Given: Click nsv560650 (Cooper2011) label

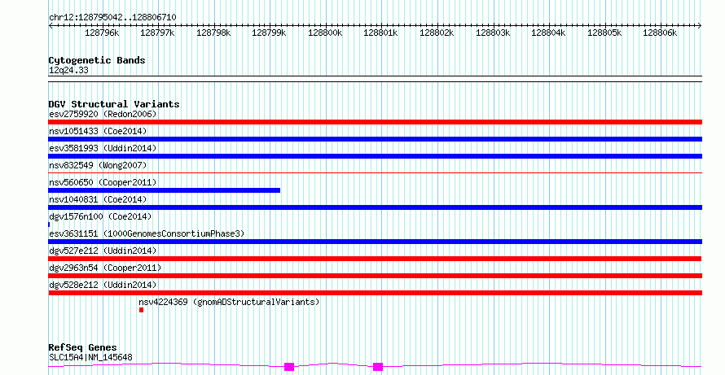Looking at the screenshot, I should point(103,182).
